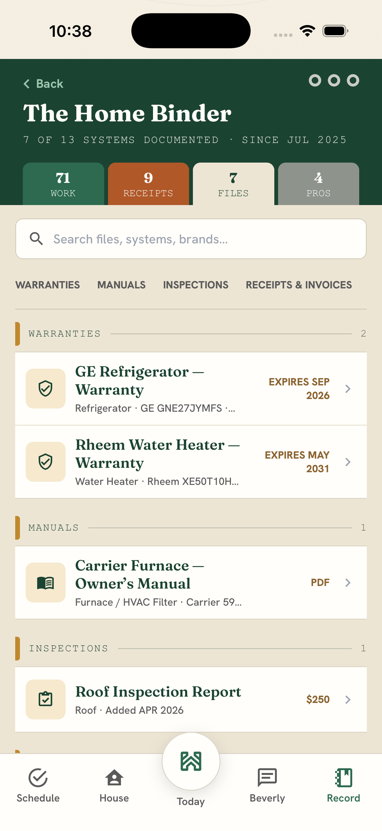Image resolution: width=382 pixels, height=831 pixels.
Task: Switch to the 4 Pros tab
Action: 319,184
